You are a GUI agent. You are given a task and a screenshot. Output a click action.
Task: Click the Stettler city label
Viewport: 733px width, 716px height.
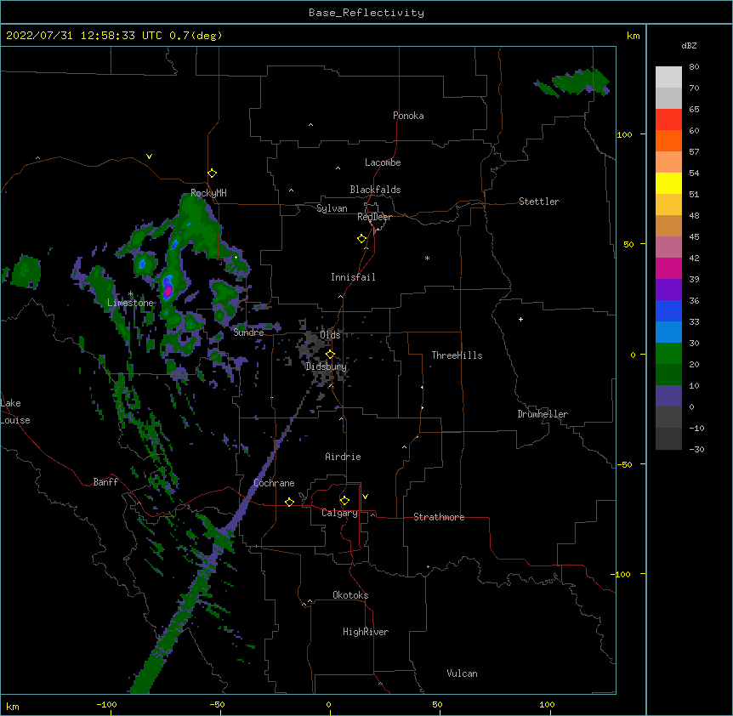pos(539,202)
